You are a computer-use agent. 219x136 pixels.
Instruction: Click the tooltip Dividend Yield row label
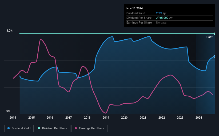136,13
